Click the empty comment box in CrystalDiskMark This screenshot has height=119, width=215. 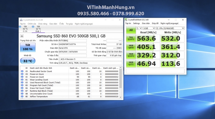[x=155, y=71]
